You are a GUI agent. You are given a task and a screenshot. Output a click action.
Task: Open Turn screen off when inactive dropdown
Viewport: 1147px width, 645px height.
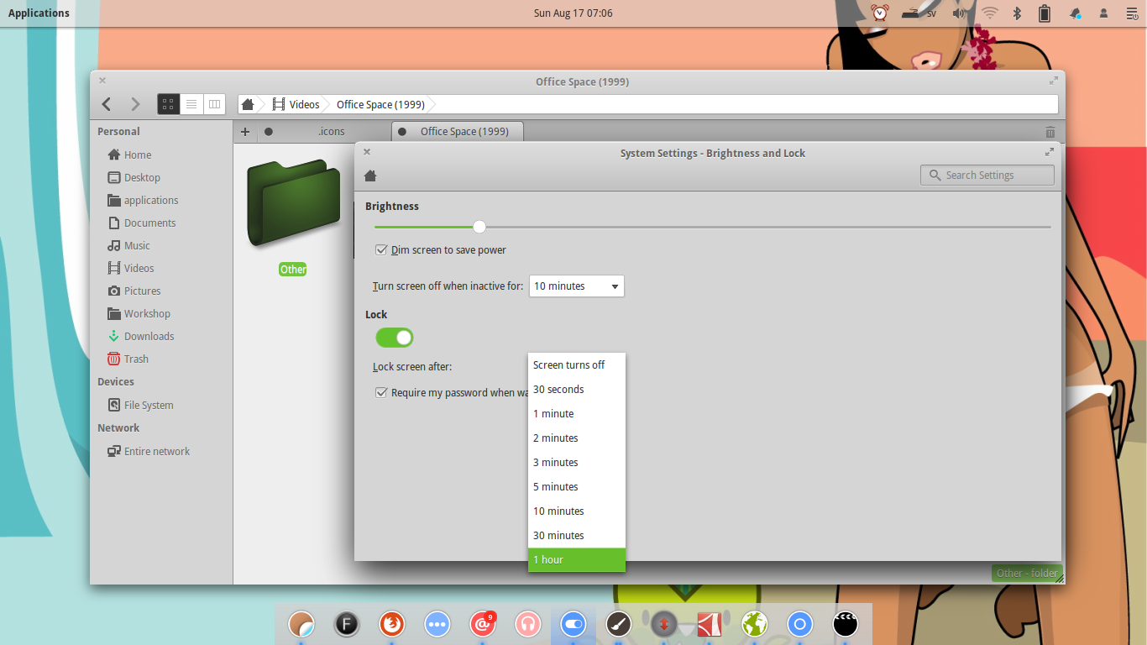coord(577,286)
